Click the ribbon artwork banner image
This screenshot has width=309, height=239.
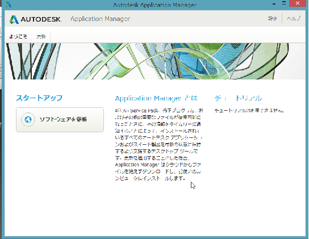pyautogui.click(x=155, y=61)
